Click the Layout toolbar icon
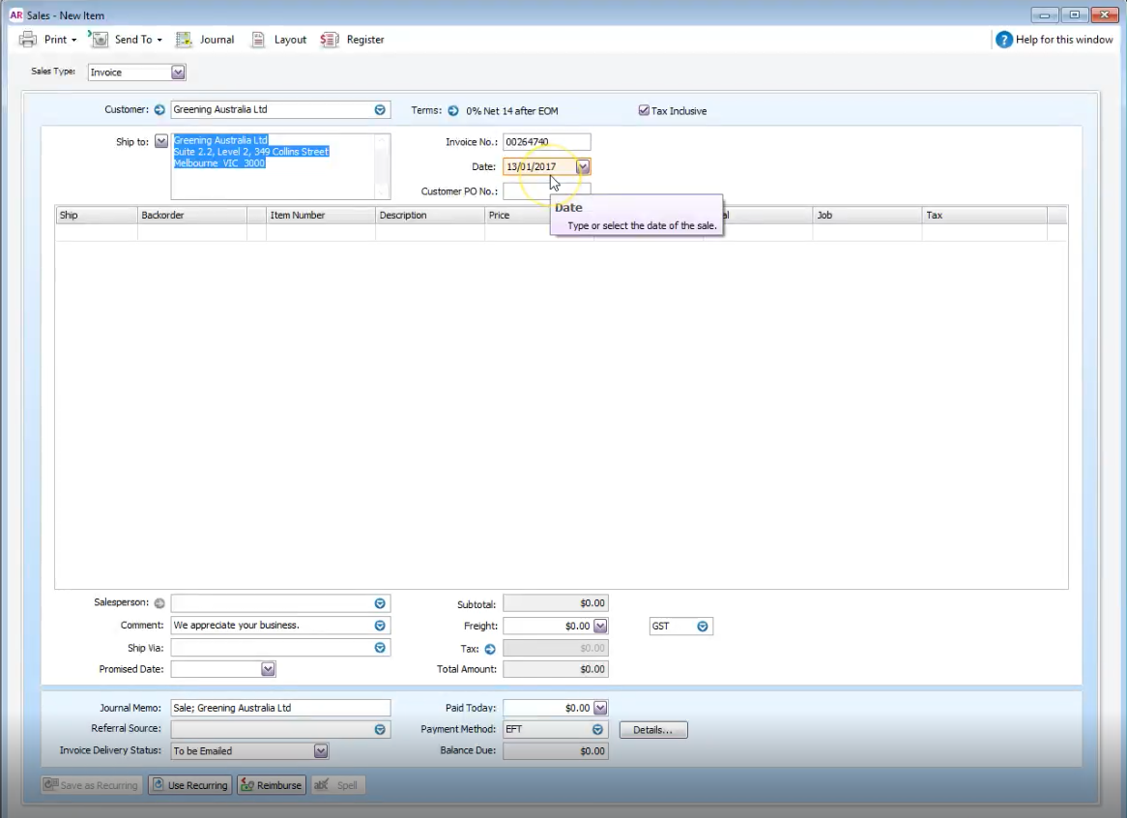The height and width of the screenshot is (818, 1127). tap(258, 40)
